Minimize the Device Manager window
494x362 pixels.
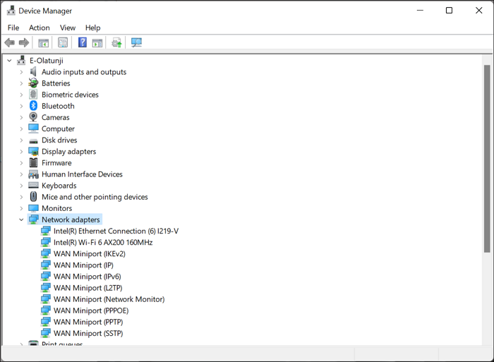click(420, 11)
